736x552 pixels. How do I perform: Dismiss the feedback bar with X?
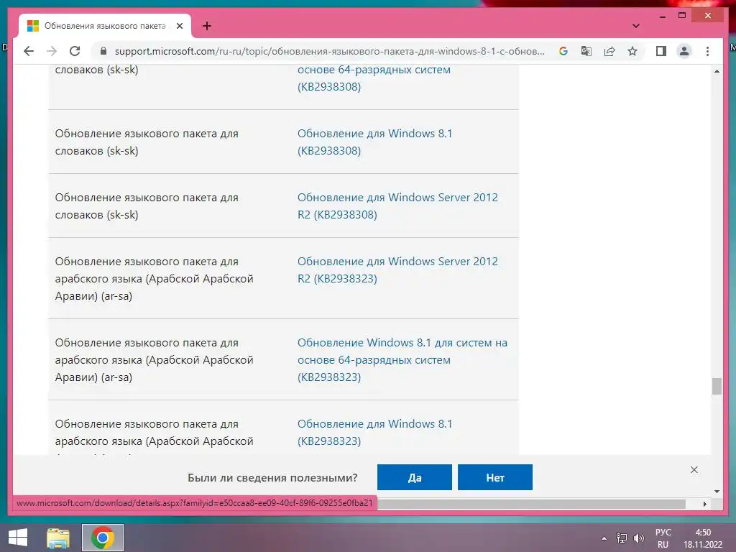pos(694,470)
